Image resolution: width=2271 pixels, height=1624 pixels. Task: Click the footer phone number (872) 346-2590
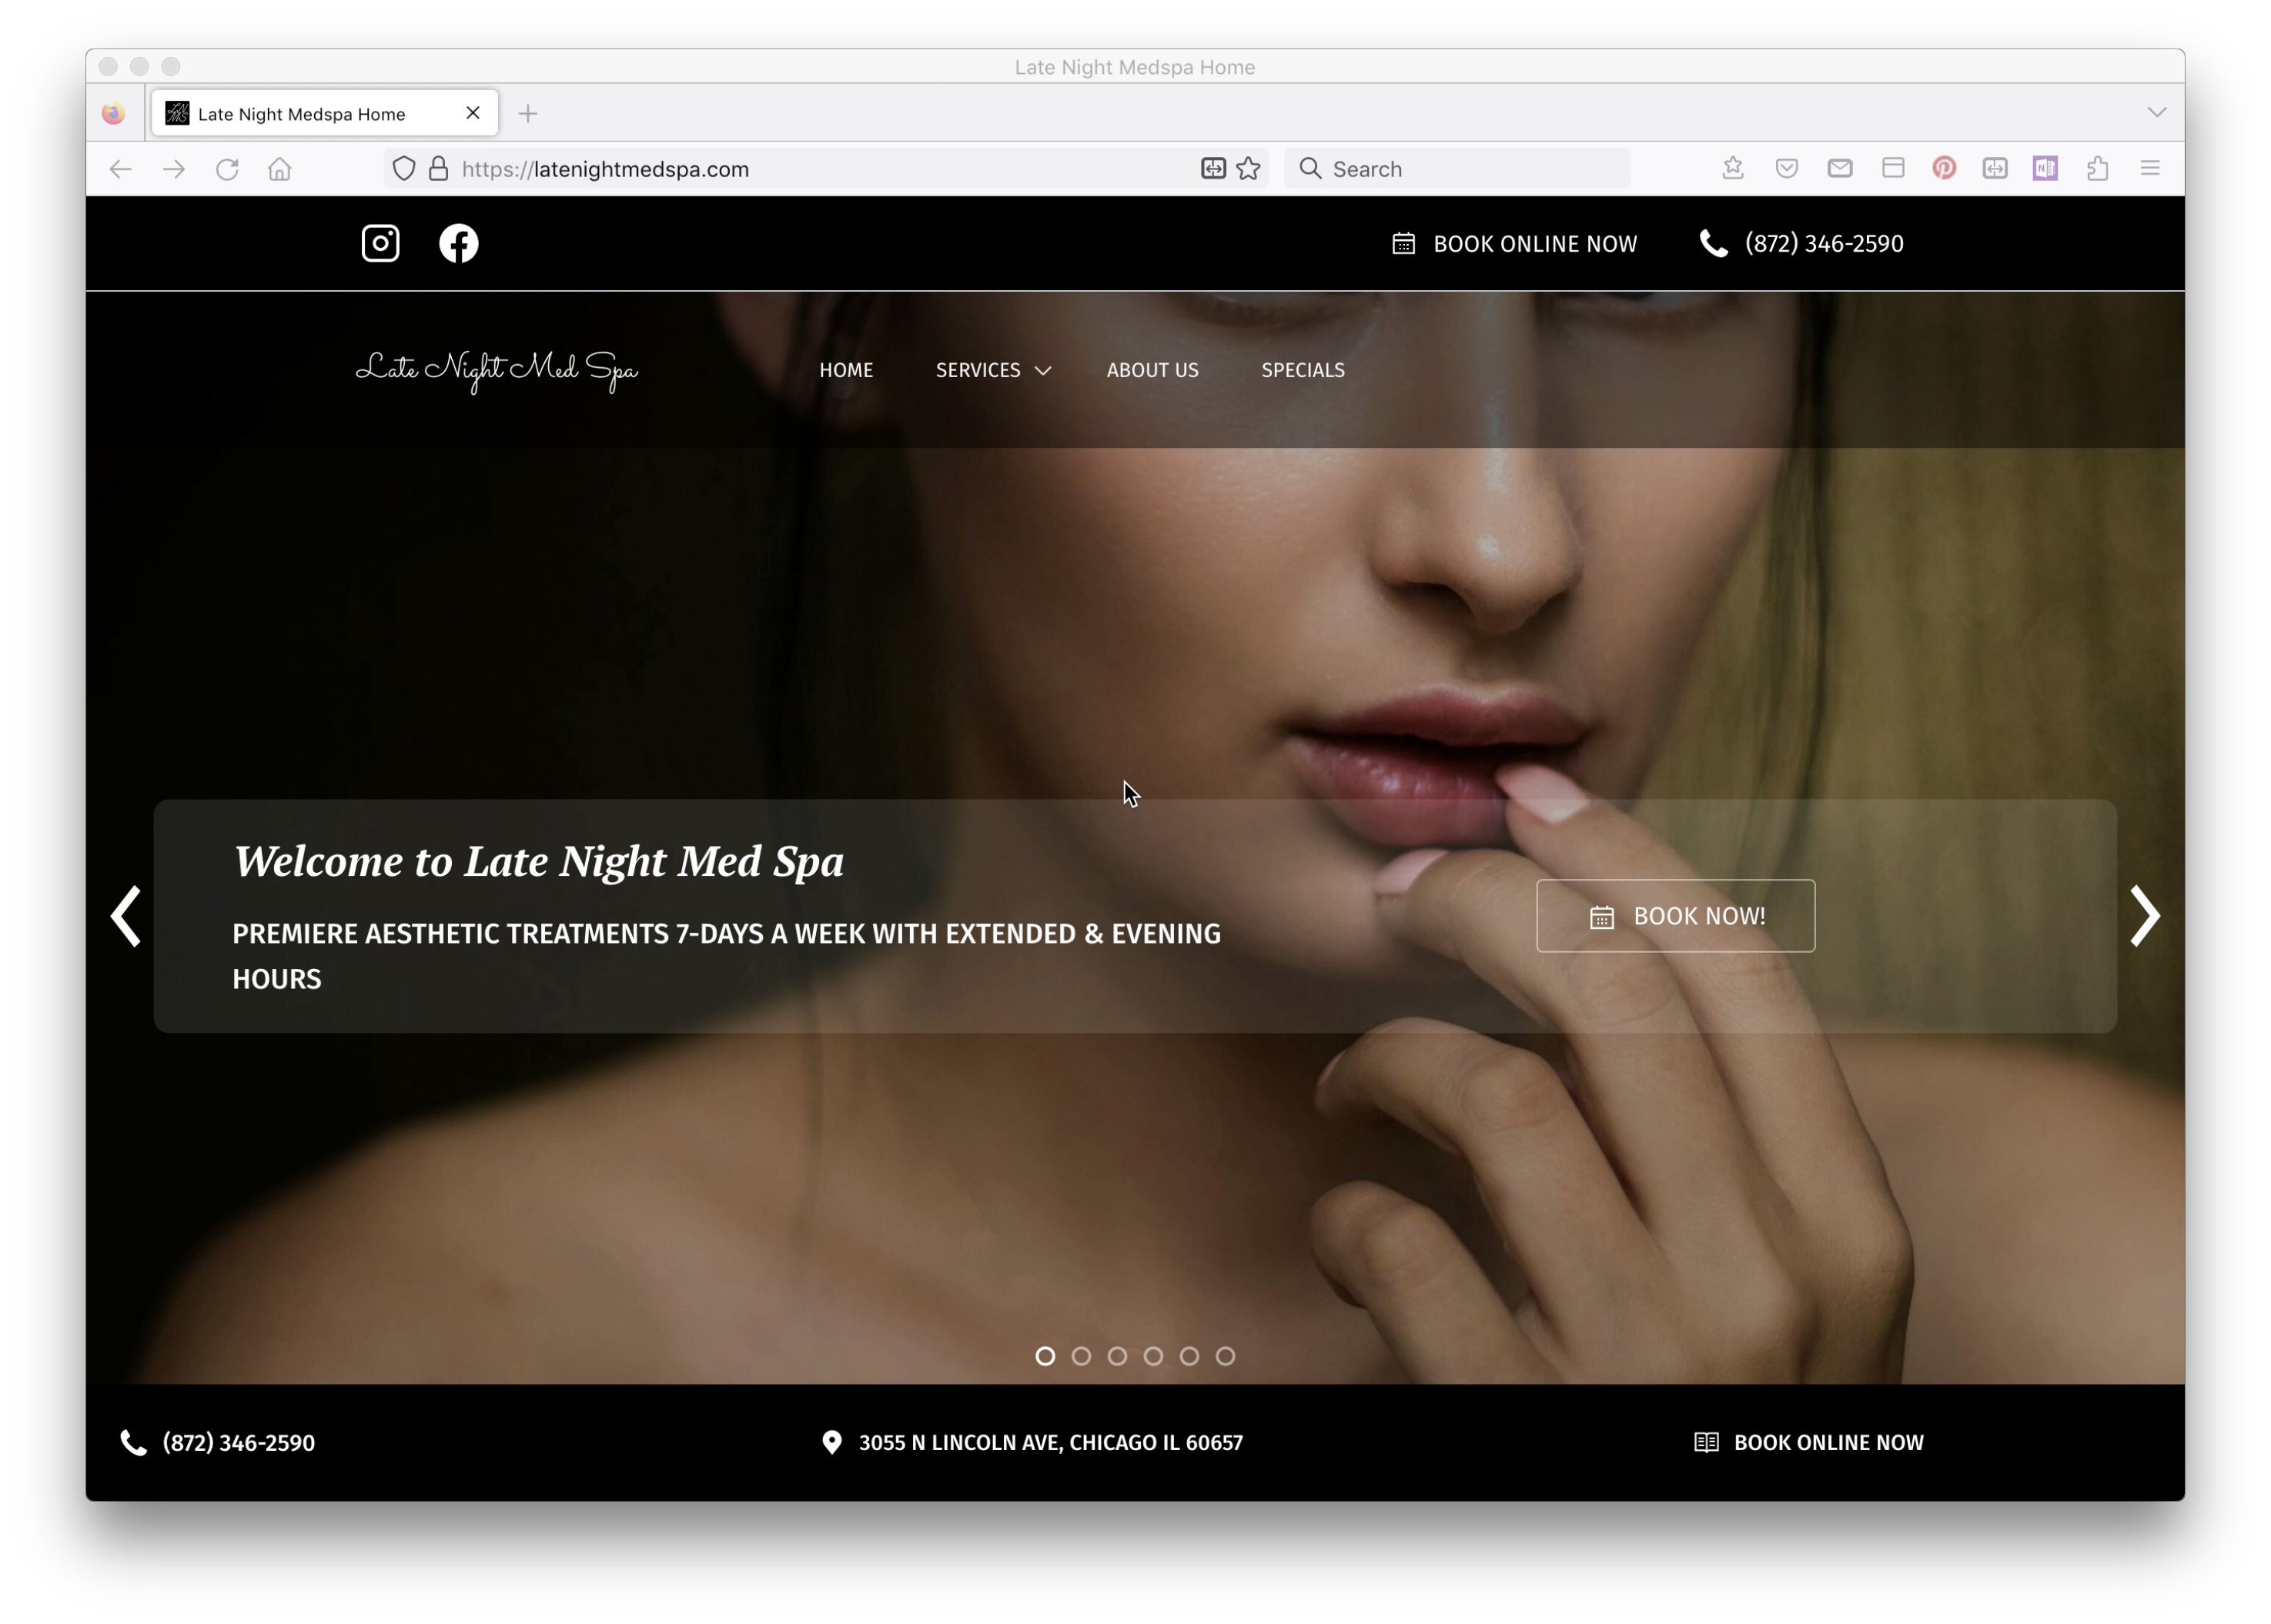[x=217, y=1443]
